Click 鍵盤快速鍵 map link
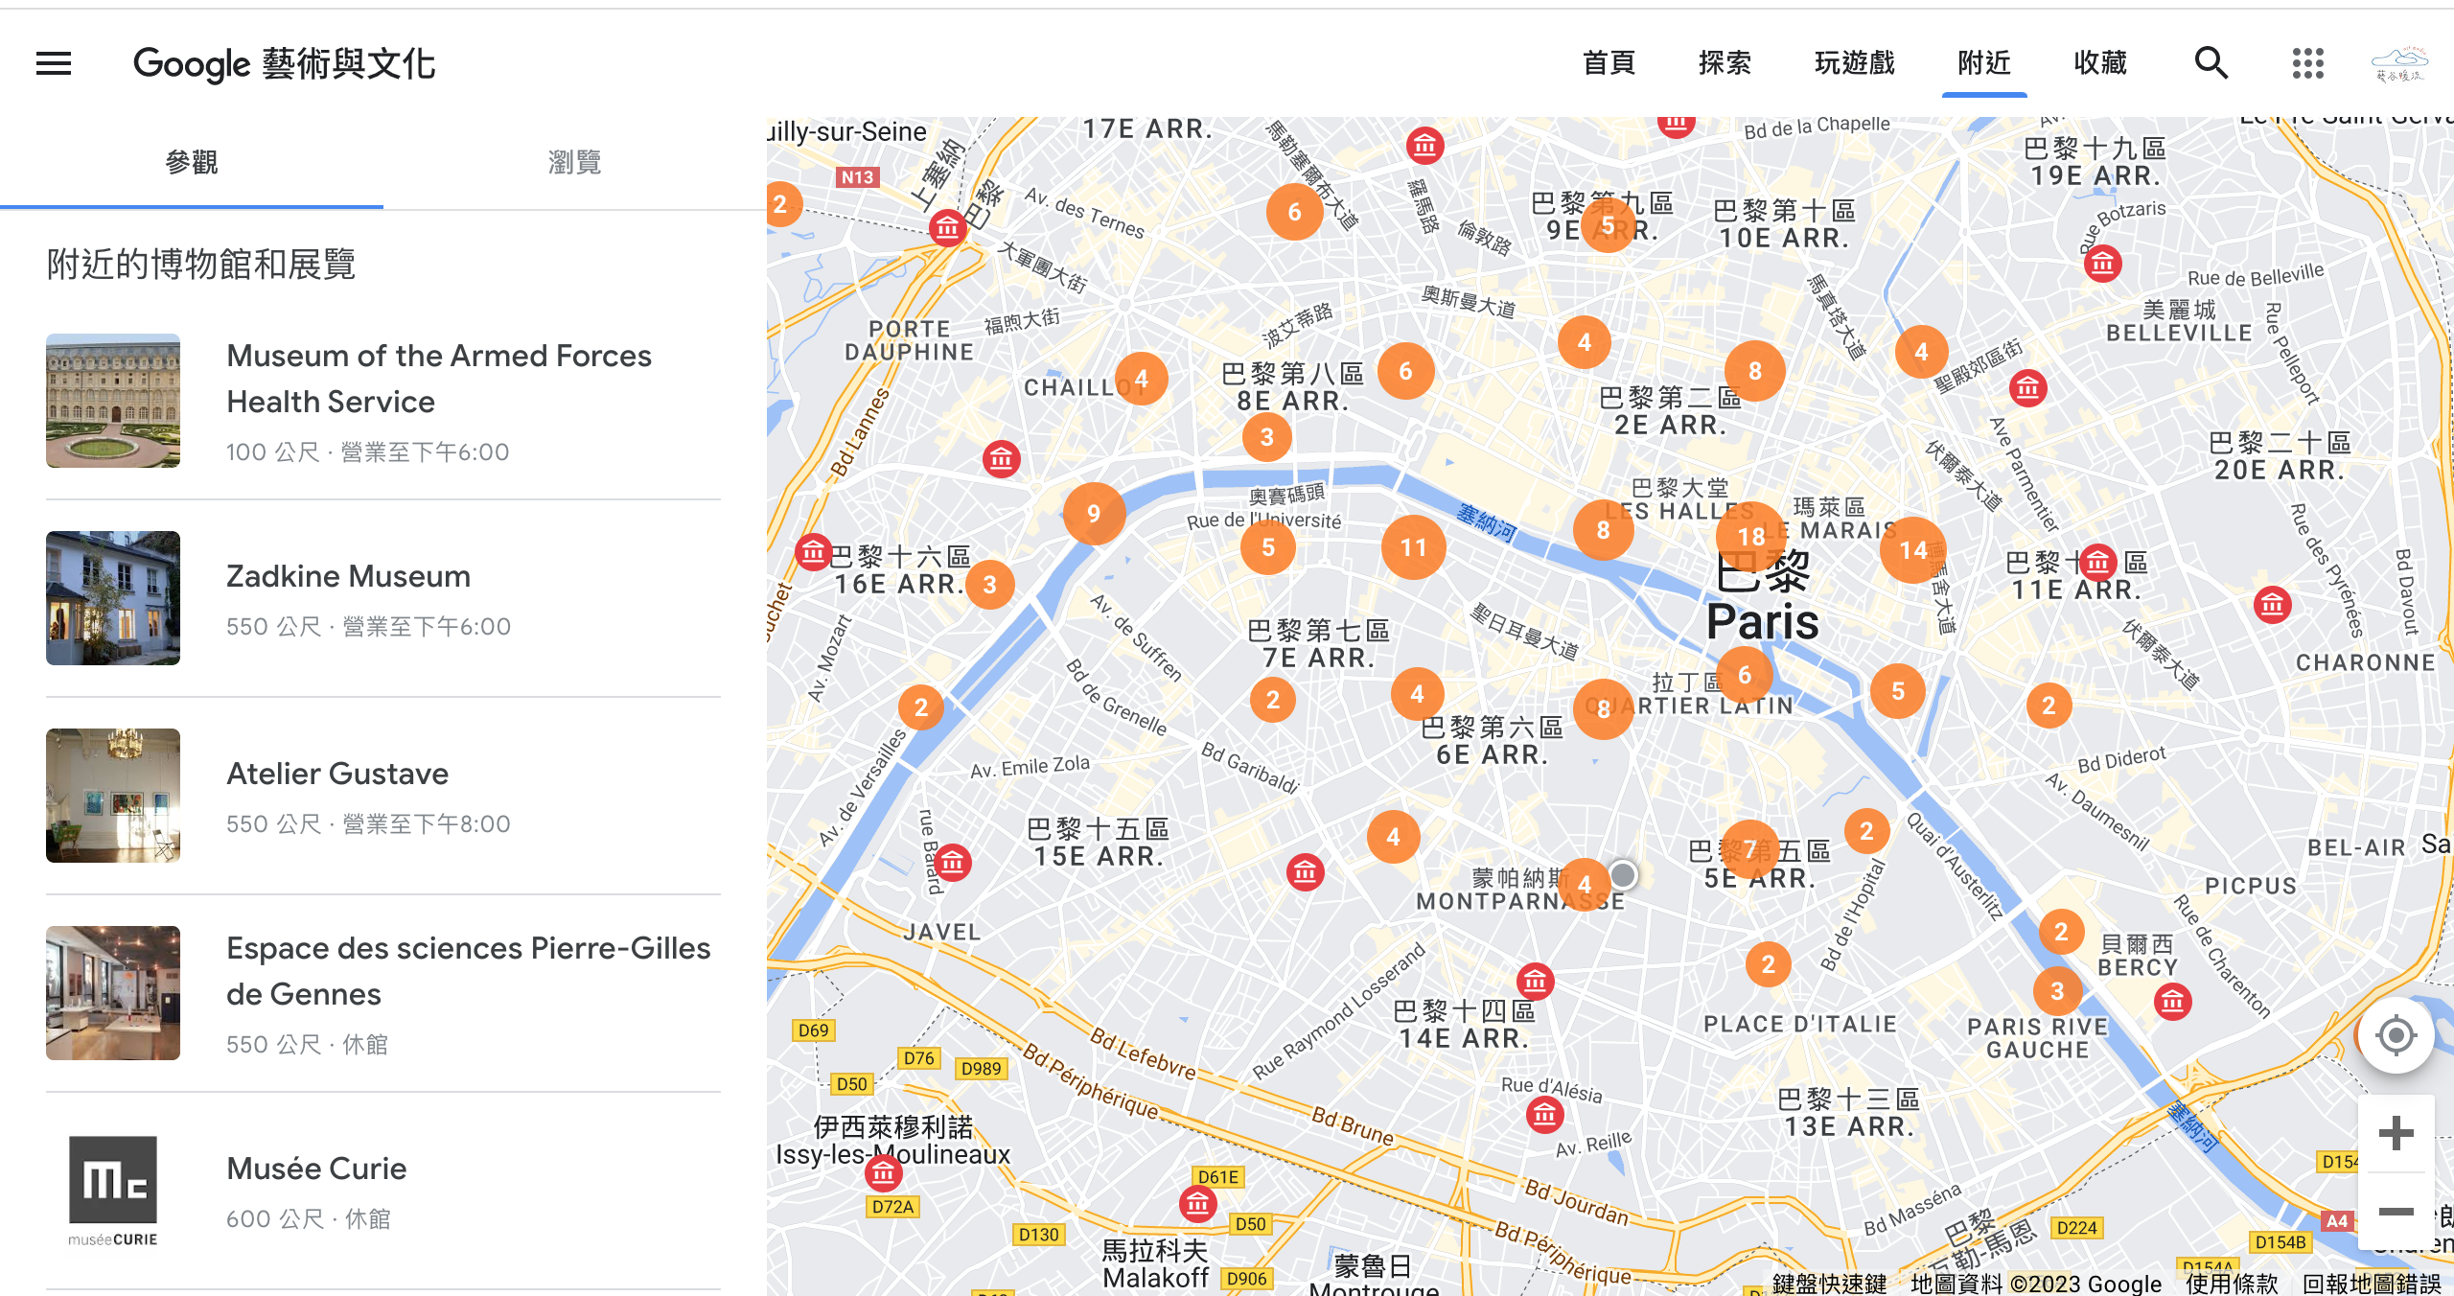 click(x=1829, y=1284)
